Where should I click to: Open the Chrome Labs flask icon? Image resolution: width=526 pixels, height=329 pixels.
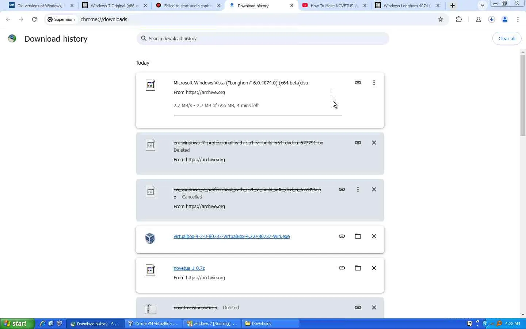pos(479,19)
